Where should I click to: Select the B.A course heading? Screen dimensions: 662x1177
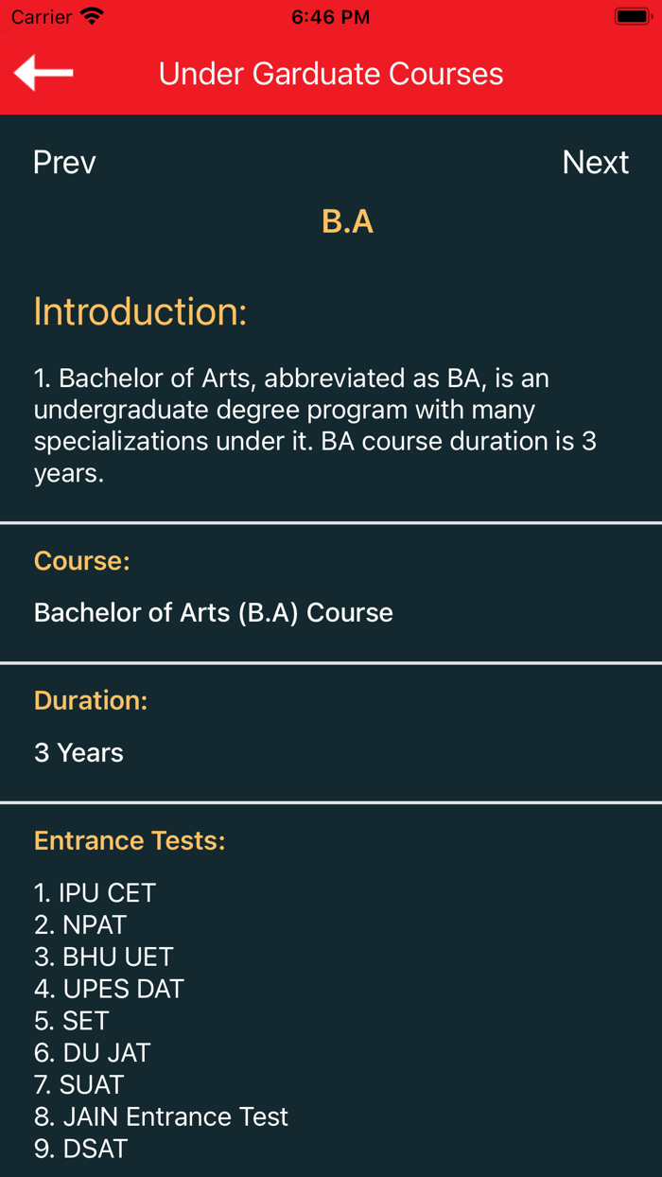point(348,221)
